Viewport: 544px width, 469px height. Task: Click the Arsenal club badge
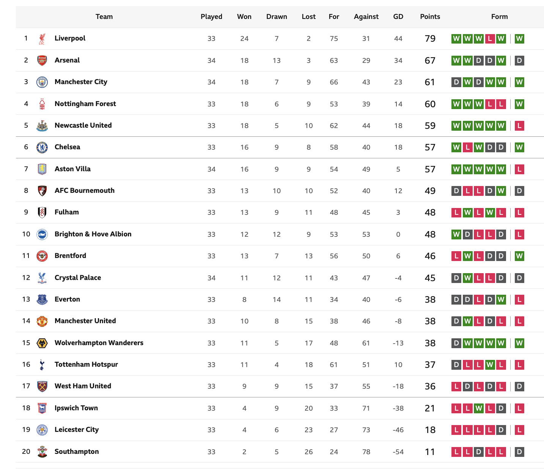click(42, 60)
